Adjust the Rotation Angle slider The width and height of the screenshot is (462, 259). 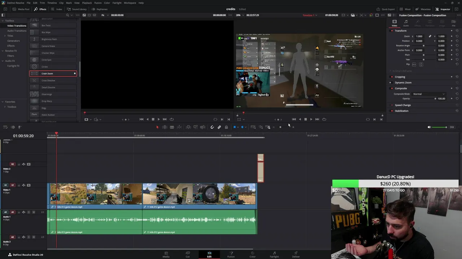(x=424, y=46)
